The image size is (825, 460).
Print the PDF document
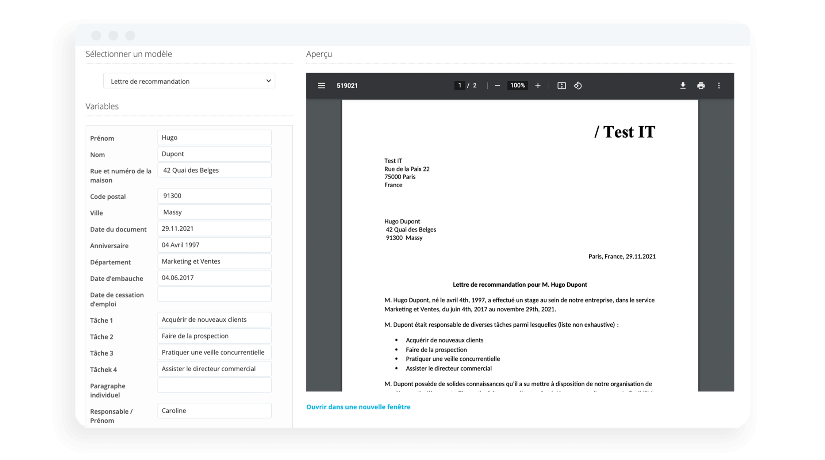[701, 85]
